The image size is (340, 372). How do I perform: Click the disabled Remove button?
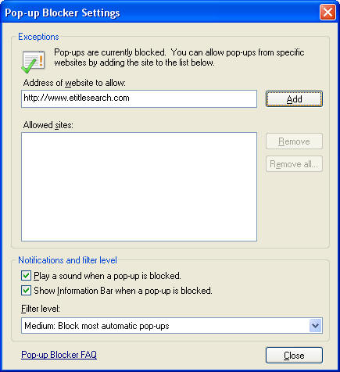[294, 141]
